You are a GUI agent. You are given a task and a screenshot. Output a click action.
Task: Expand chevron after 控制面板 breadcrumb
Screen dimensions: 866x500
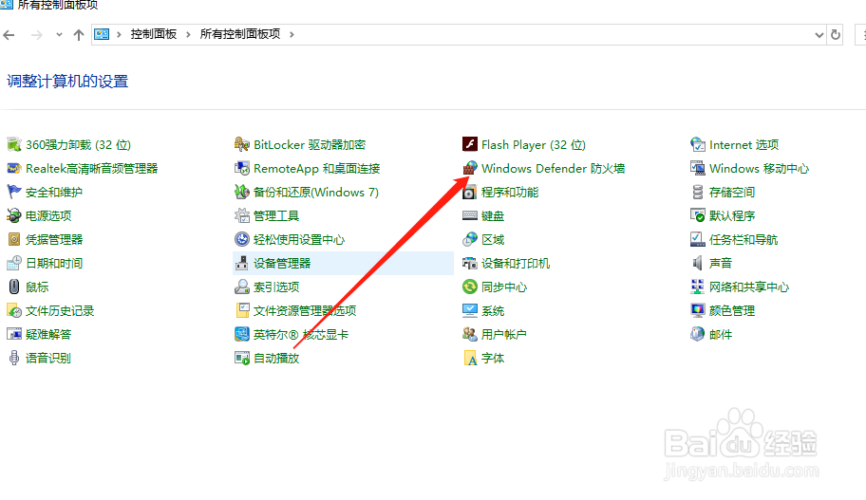pos(188,35)
